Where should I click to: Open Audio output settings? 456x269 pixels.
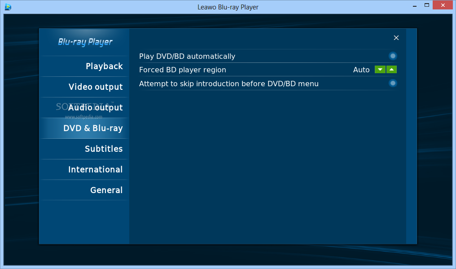pos(84,108)
